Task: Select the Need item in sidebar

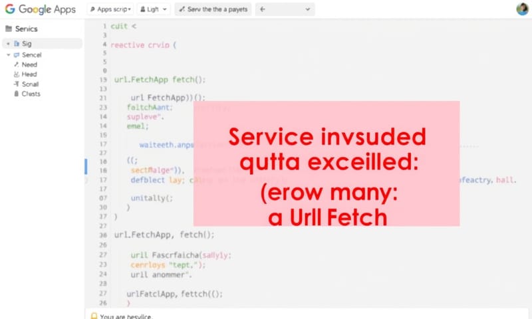Action: click(29, 64)
